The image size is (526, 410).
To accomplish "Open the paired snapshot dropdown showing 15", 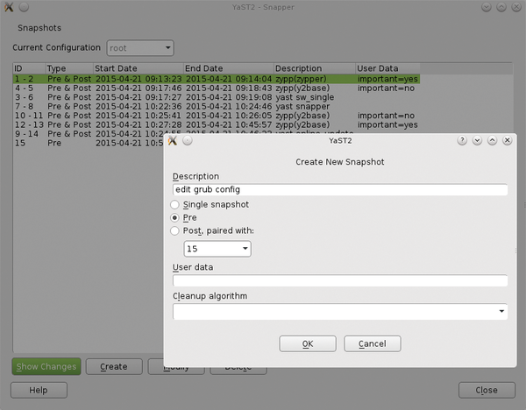I will 217,249.
